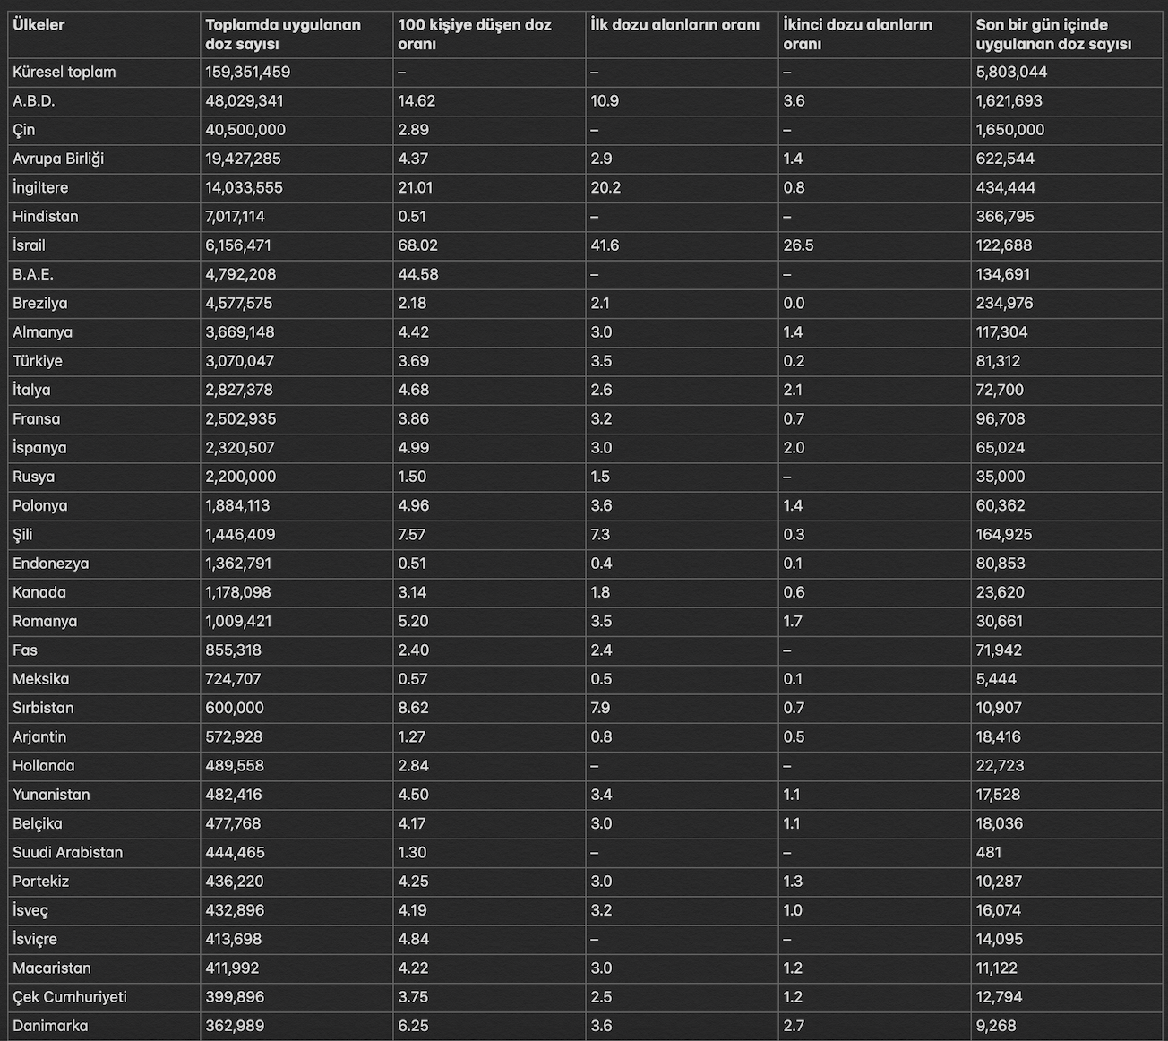Select China's total doses value 40,500,000
Image resolution: width=1168 pixels, height=1041 pixels.
pyautogui.click(x=245, y=130)
